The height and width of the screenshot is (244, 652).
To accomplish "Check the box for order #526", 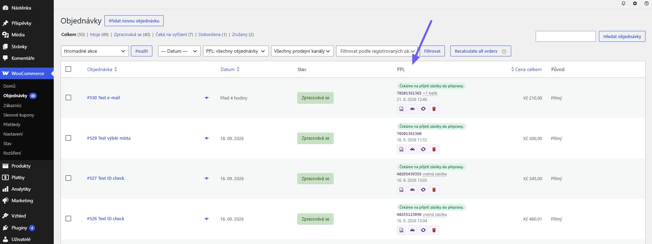I will 68,219.
